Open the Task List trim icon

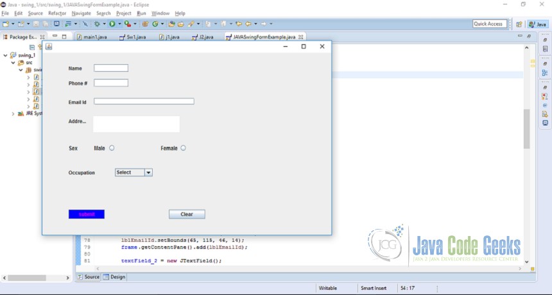coord(545,49)
